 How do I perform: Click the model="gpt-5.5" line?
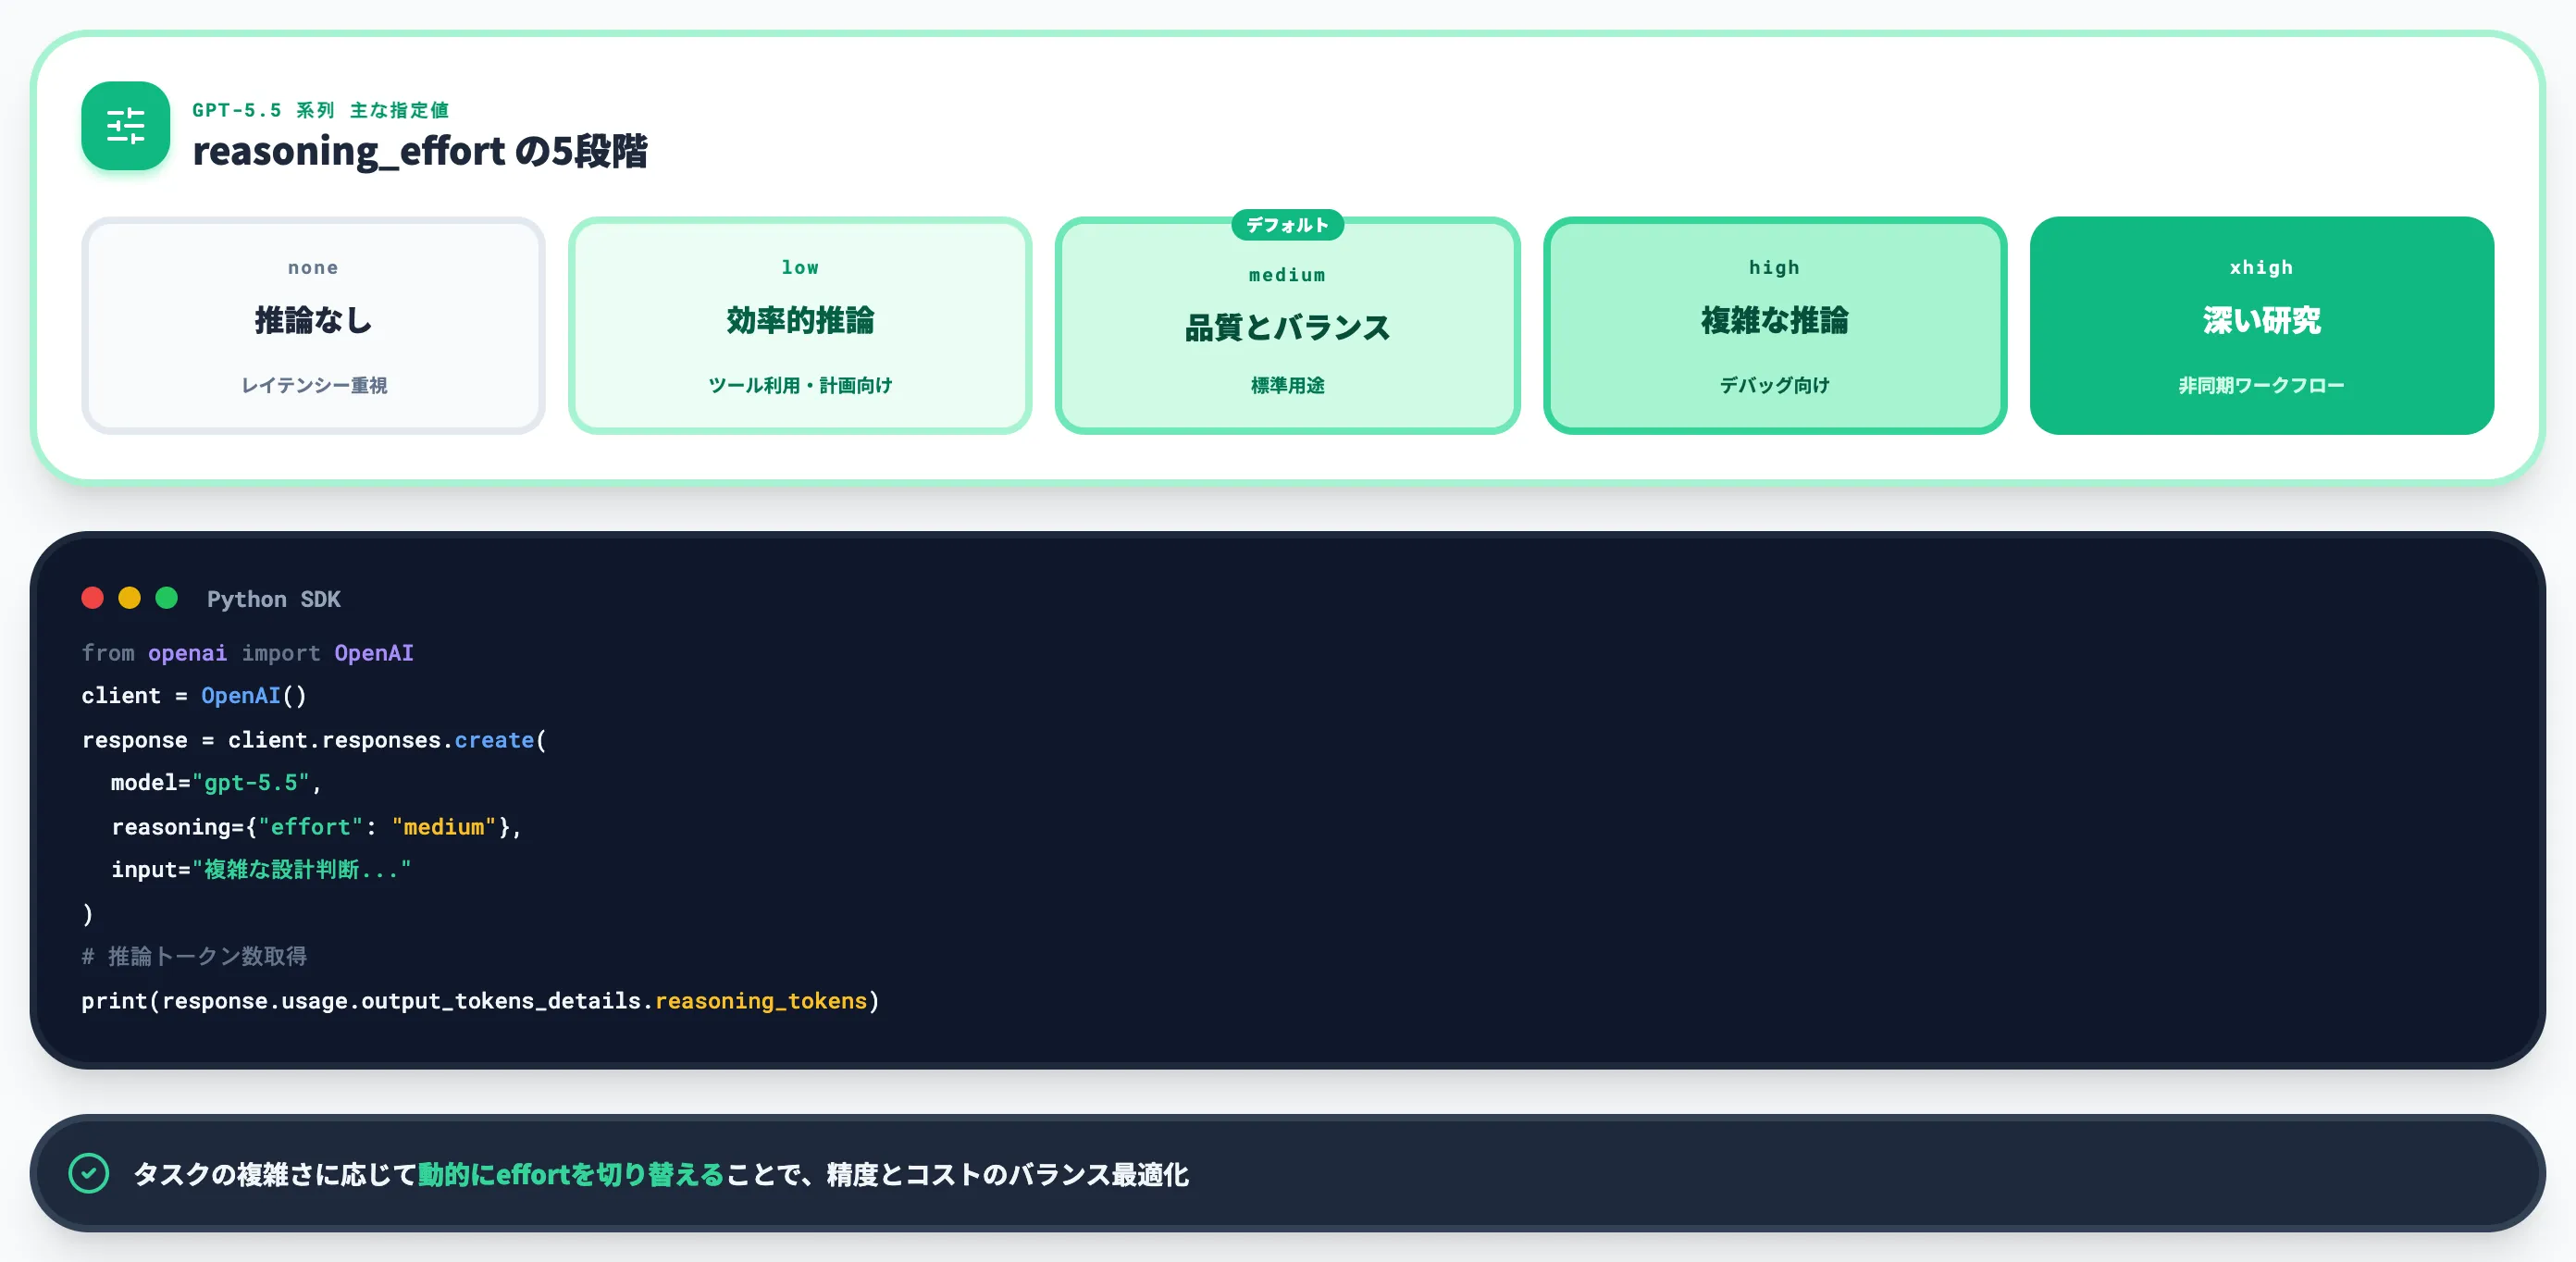[216, 783]
